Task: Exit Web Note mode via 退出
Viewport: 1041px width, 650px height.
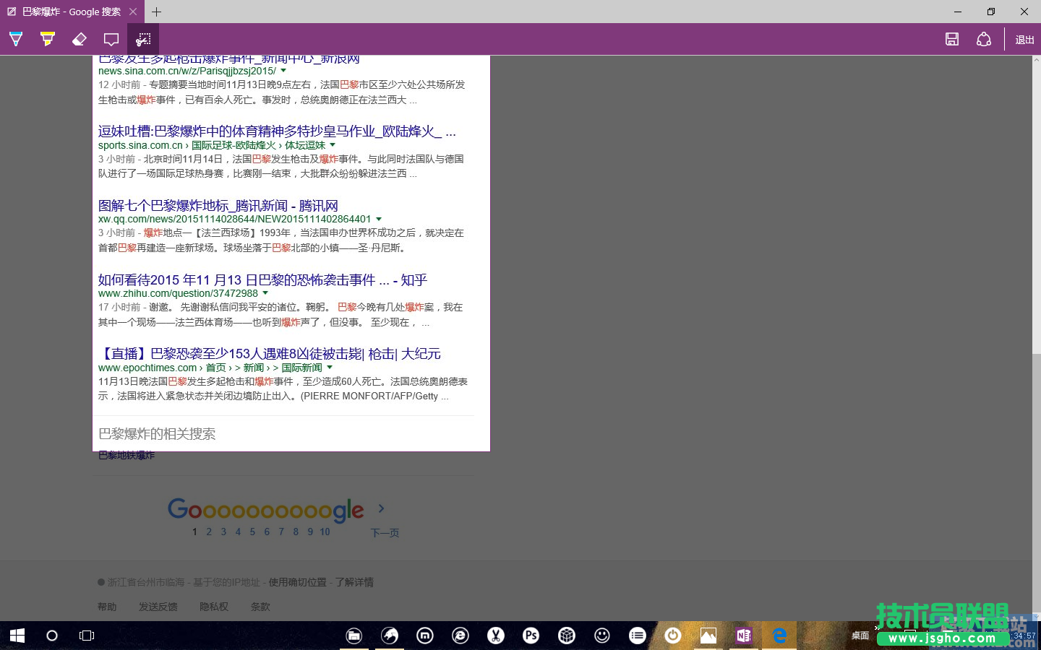Action: (x=1024, y=39)
